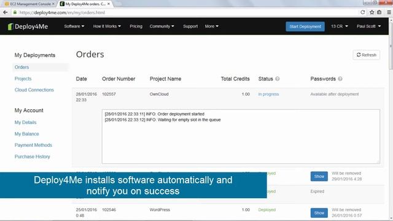Image resolution: width=393 pixels, height=221 pixels.
Task: Click order number 102557
Action: click(109, 94)
